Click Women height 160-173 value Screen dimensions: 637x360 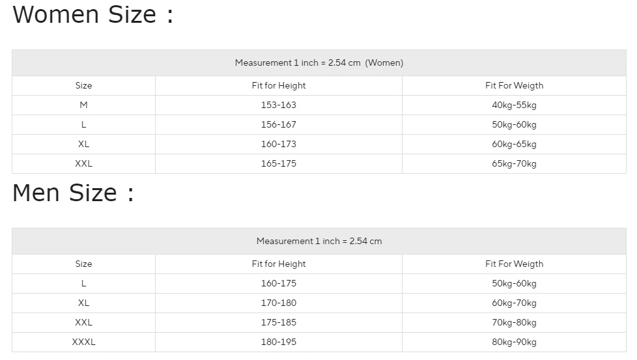point(278,145)
